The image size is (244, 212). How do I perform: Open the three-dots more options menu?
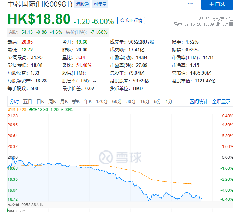(190, 4)
